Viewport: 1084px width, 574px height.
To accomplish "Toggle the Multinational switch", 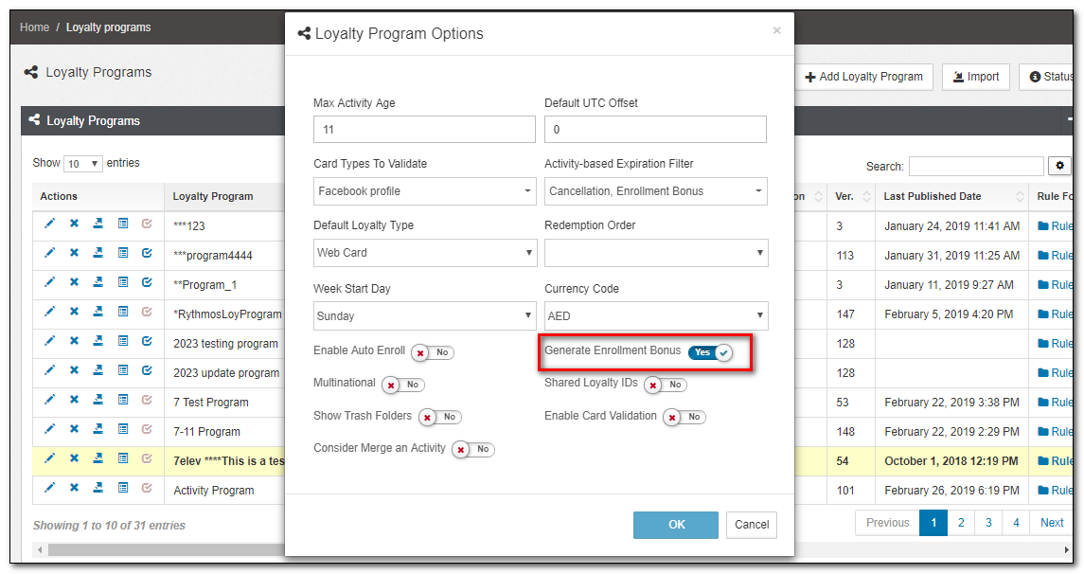I will point(402,385).
